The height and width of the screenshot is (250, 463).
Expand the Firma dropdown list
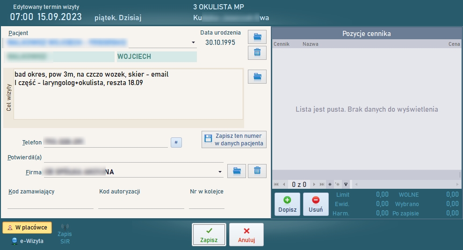220,172
